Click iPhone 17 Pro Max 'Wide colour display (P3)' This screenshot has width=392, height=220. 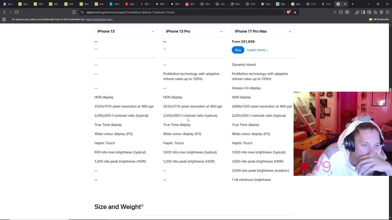[x=251, y=134]
